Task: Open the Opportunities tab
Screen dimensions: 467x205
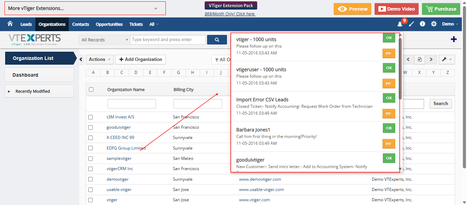Action: [x=109, y=24]
